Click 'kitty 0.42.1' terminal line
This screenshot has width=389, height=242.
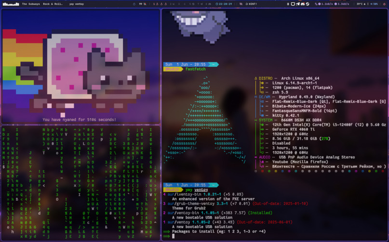285,115
